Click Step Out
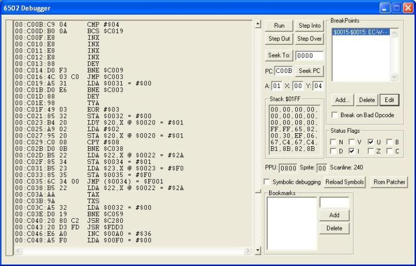 point(279,39)
